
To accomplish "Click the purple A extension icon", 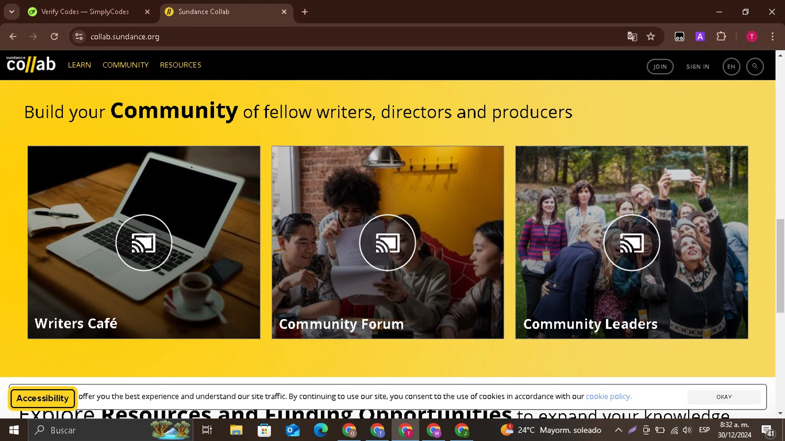I will click(x=700, y=37).
